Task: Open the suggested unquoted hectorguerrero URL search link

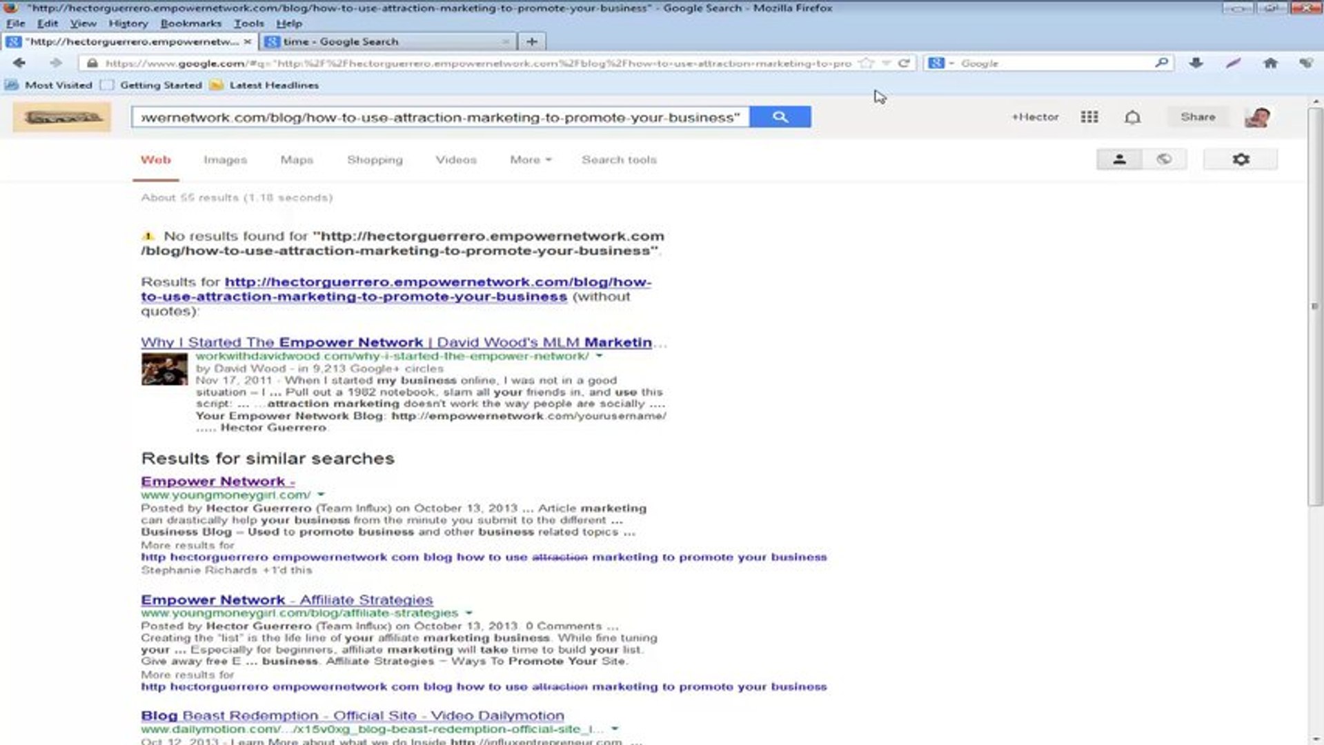Action: pyautogui.click(x=395, y=289)
